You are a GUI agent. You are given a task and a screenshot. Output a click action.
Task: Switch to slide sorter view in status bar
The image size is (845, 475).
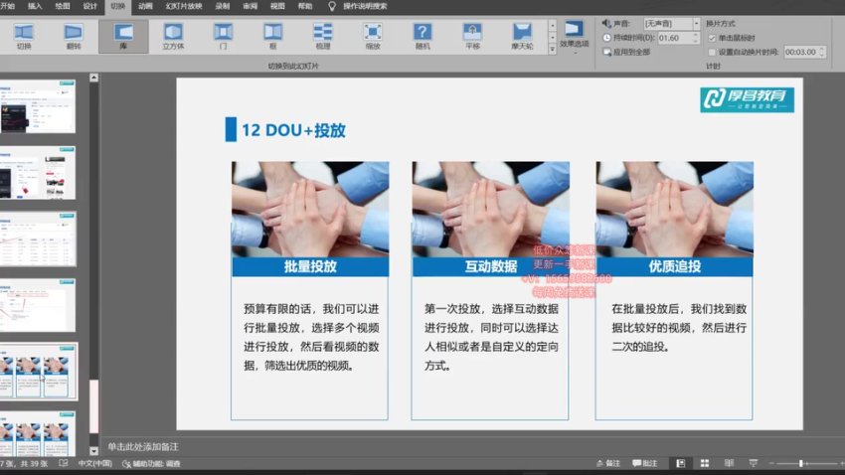(704, 463)
